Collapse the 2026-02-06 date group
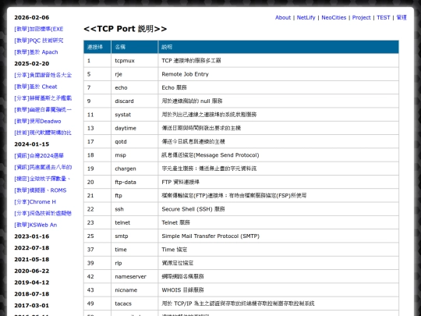Viewport: 421px width, 316px height. point(32,17)
